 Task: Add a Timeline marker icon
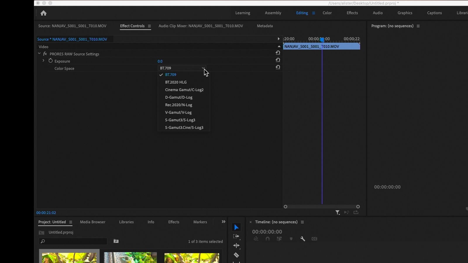click(x=291, y=239)
